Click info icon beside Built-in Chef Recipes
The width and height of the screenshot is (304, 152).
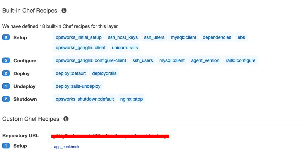[64, 11]
